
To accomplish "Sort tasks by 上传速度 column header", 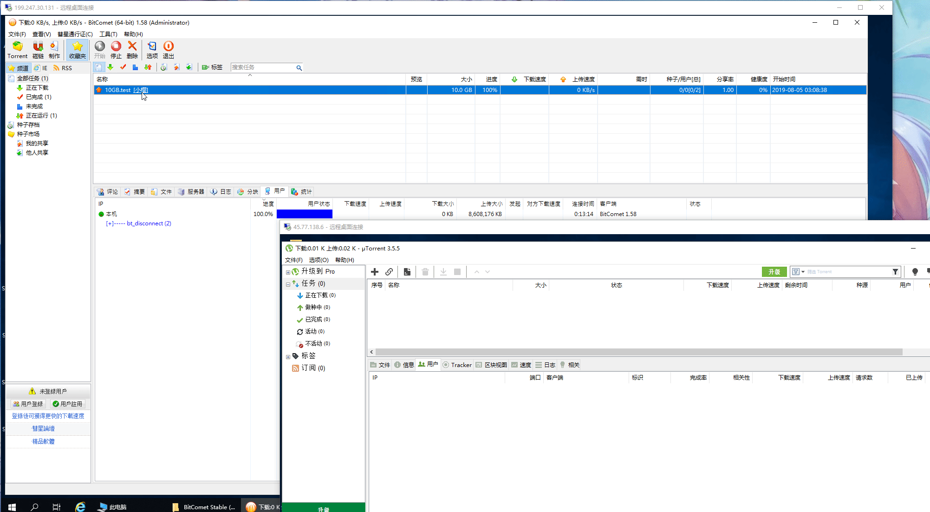I will click(x=573, y=79).
